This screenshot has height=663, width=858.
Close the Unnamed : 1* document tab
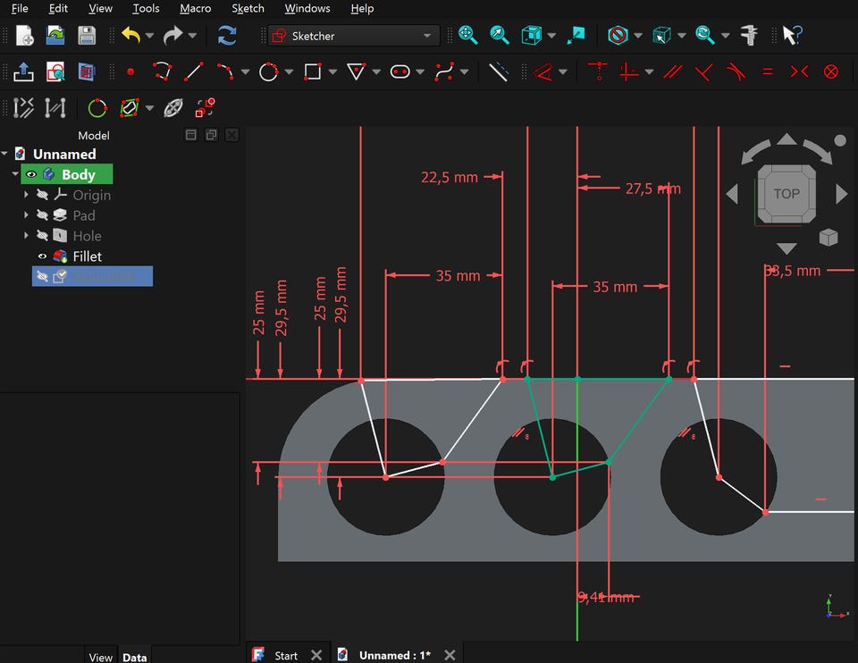[x=450, y=655]
